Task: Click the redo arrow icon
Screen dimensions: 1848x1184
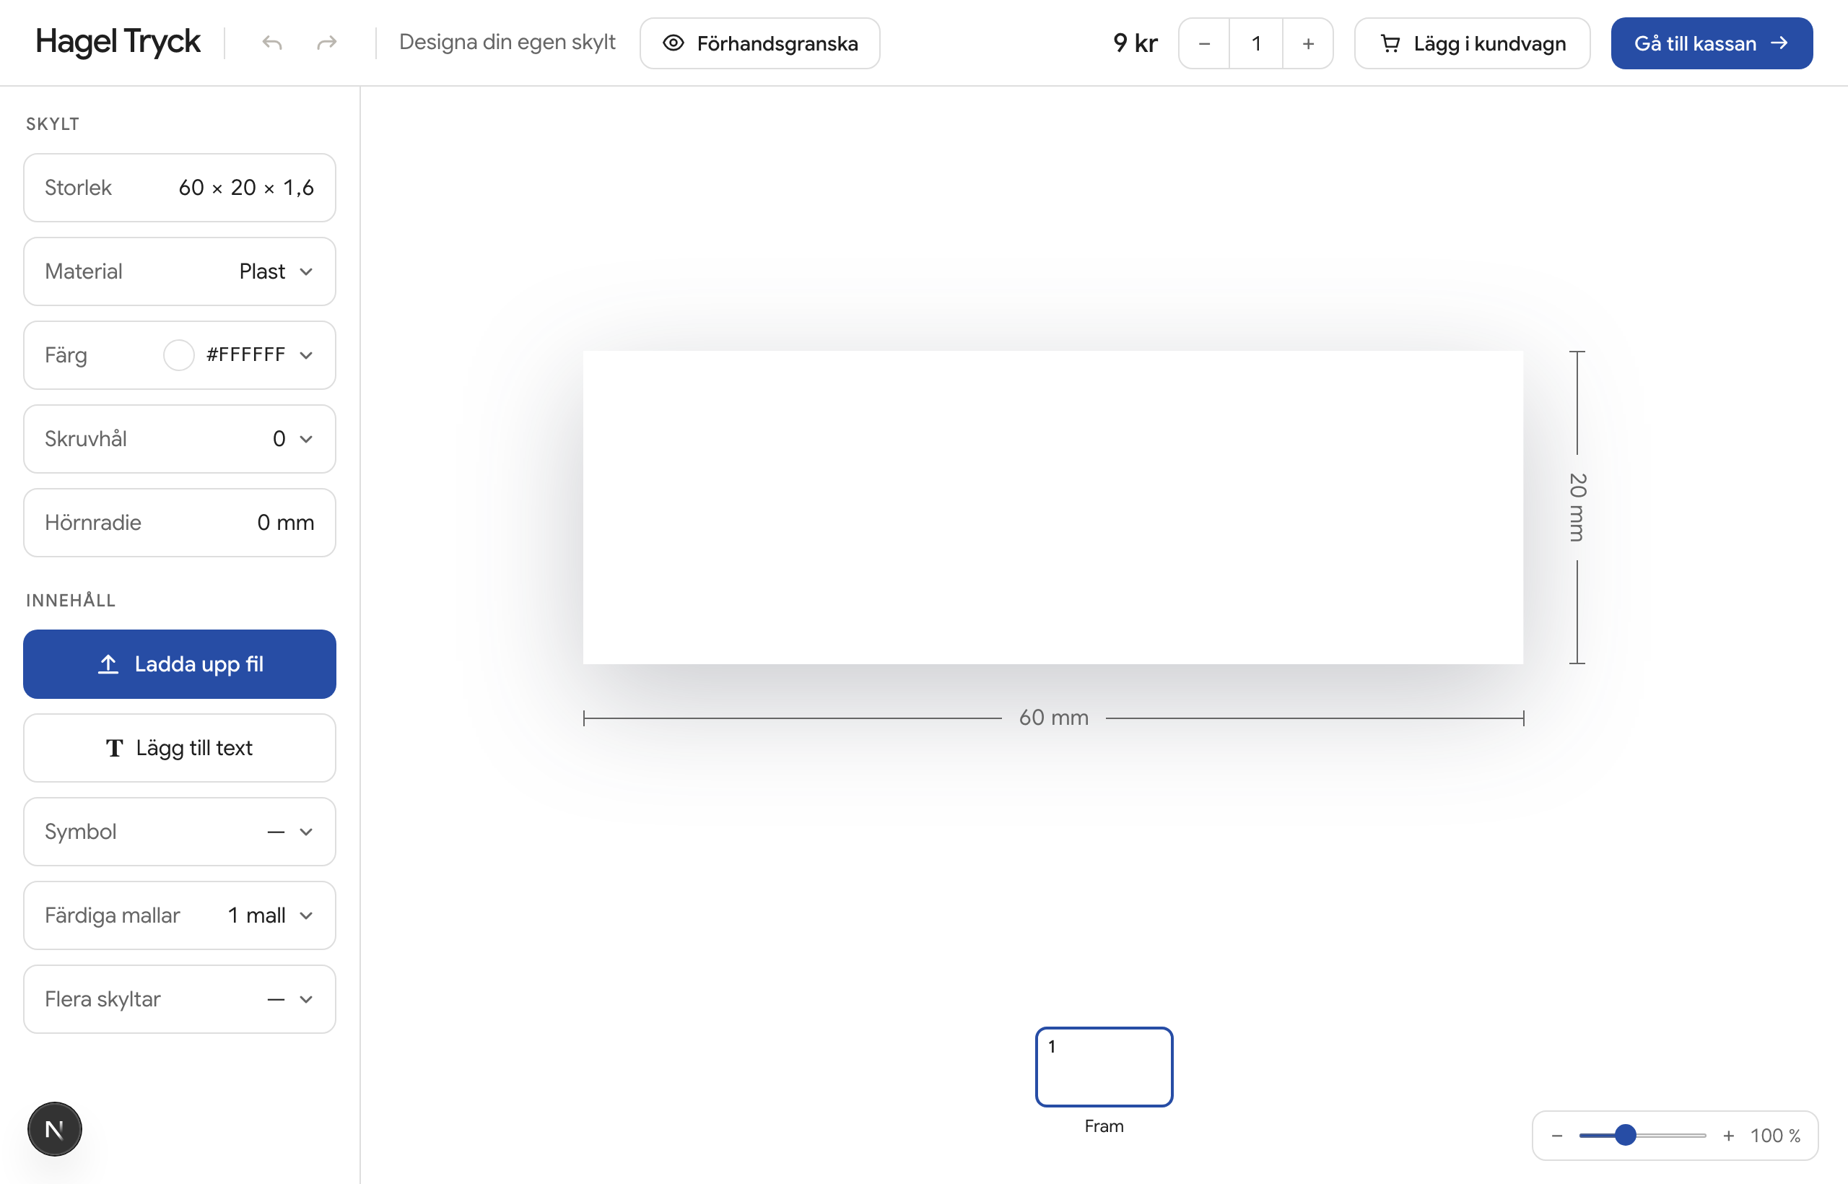Action: (x=327, y=43)
